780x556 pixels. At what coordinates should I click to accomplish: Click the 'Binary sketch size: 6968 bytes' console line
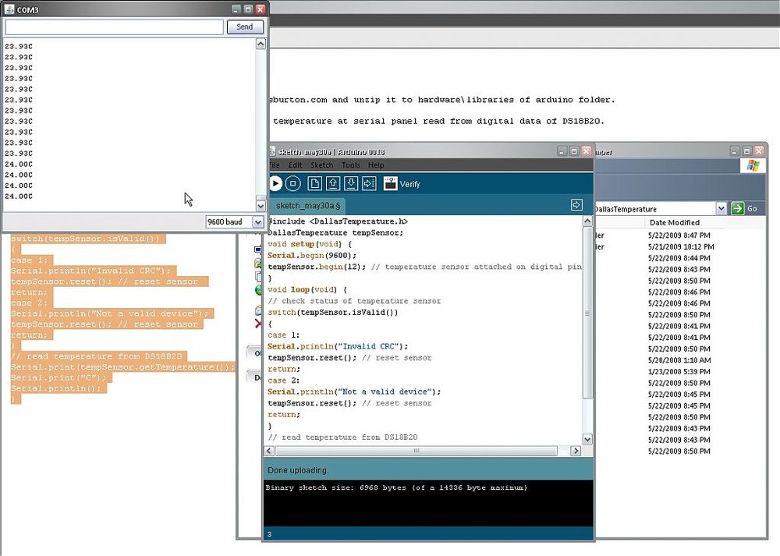coord(396,487)
